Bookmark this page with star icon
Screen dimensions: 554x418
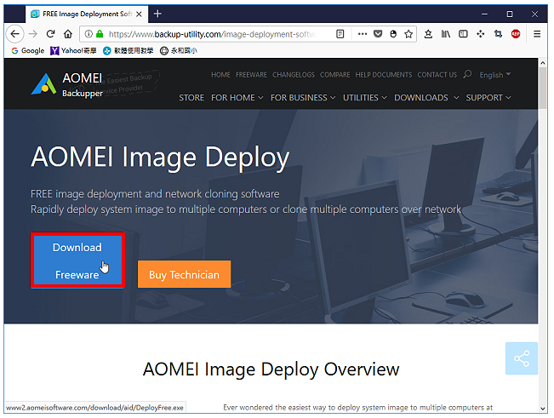click(x=408, y=34)
